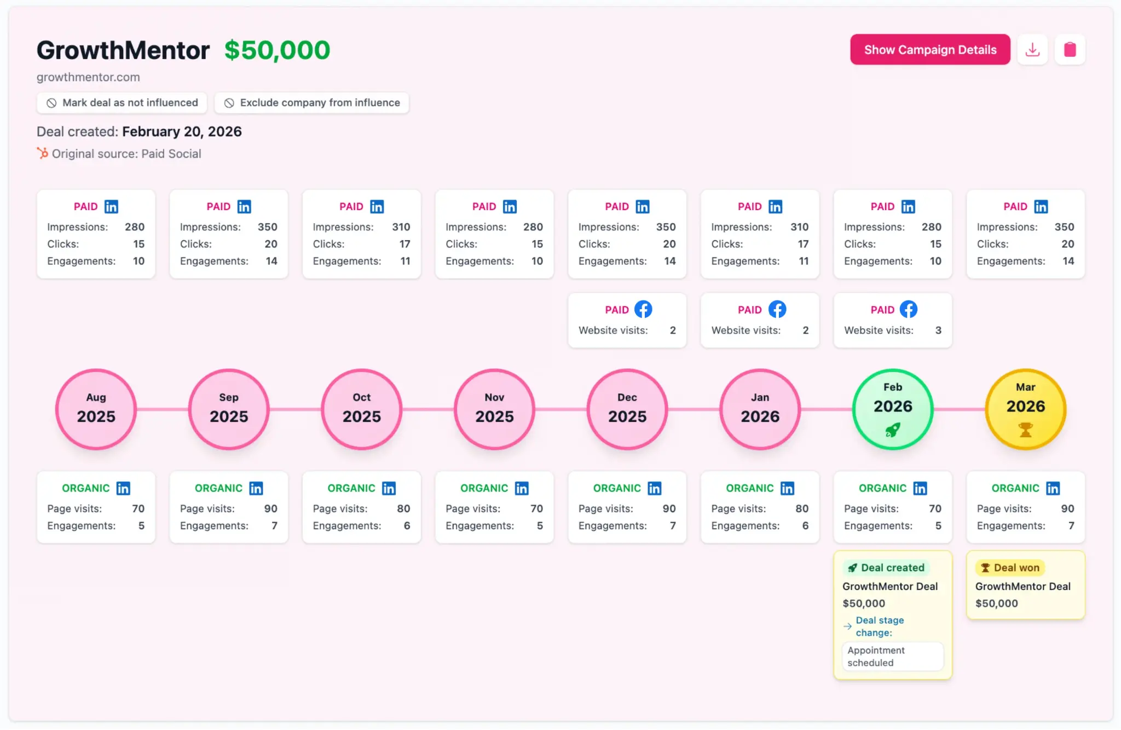Click LinkedIn icon in Feb 2026 organic card
This screenshot has height=730, width=1121.
(920, 488)
